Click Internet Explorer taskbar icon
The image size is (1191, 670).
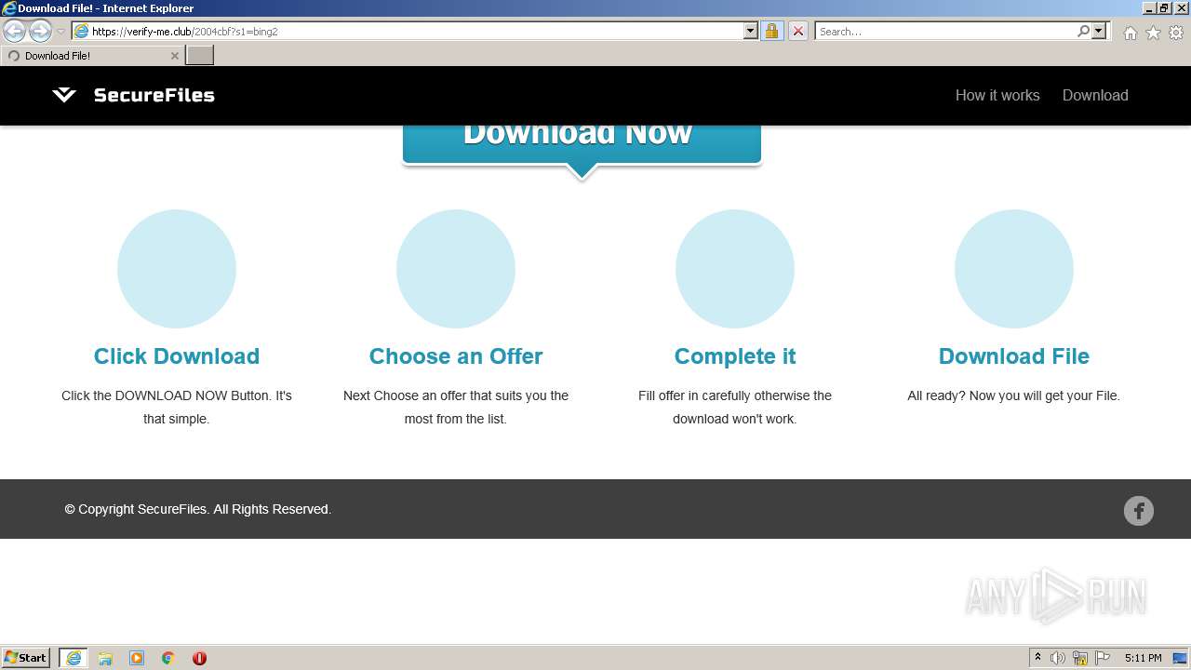(x=74, y=658)
